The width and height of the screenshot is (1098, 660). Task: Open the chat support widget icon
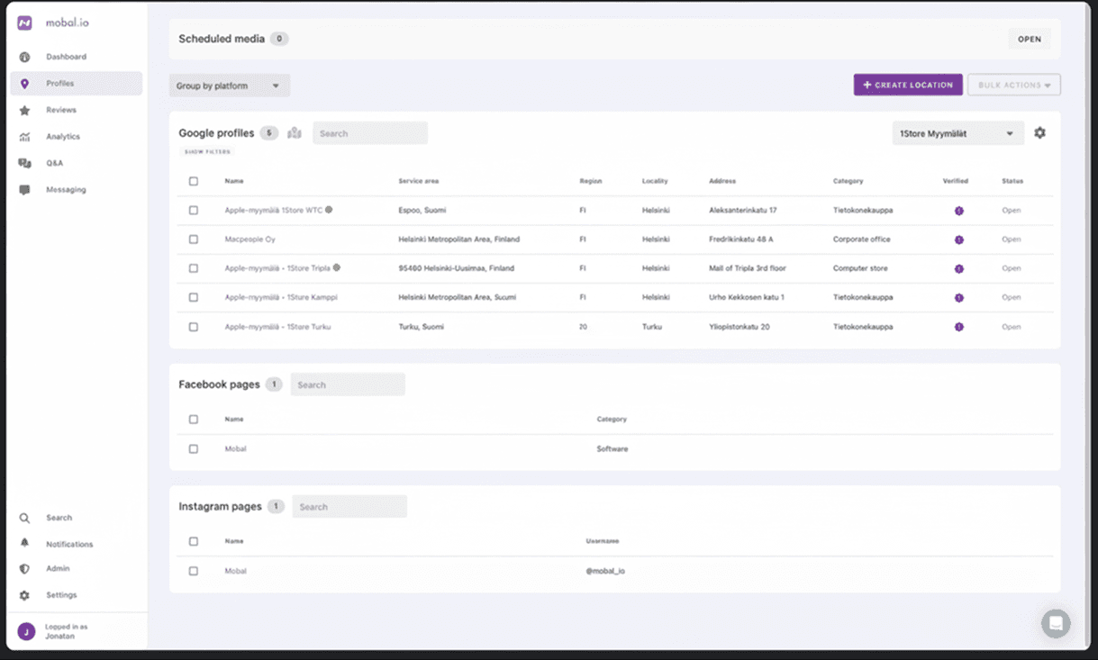pos(1056,623)
